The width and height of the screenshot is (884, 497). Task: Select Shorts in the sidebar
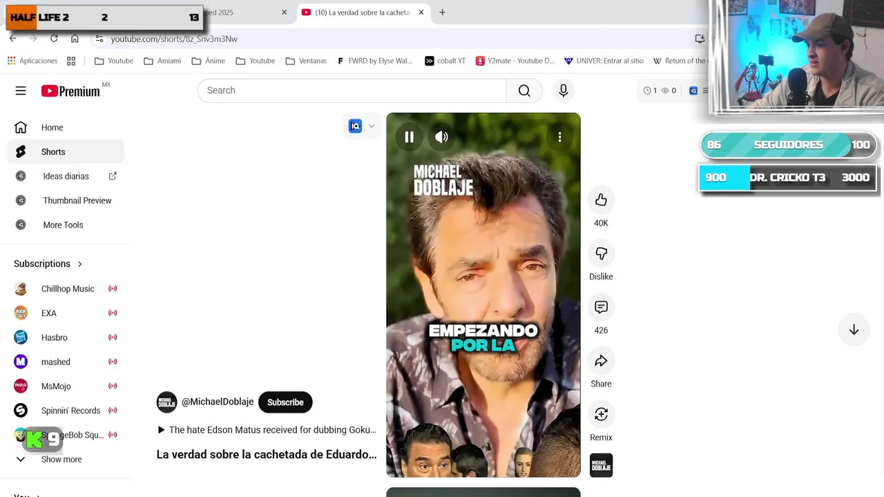coord(66,152)
